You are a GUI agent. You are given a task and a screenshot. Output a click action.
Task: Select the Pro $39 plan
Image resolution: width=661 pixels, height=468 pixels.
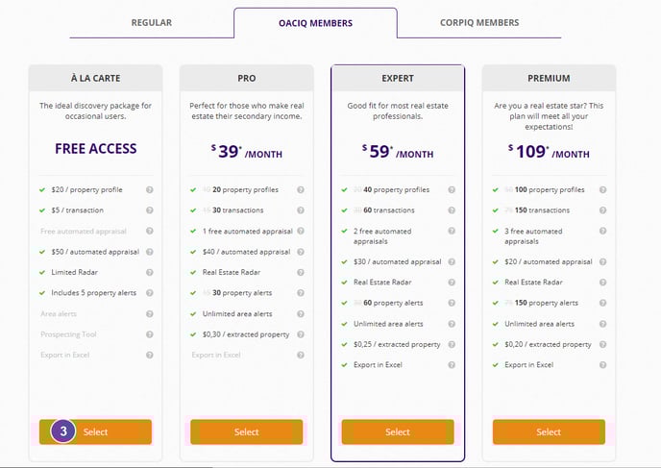[247, 431]
